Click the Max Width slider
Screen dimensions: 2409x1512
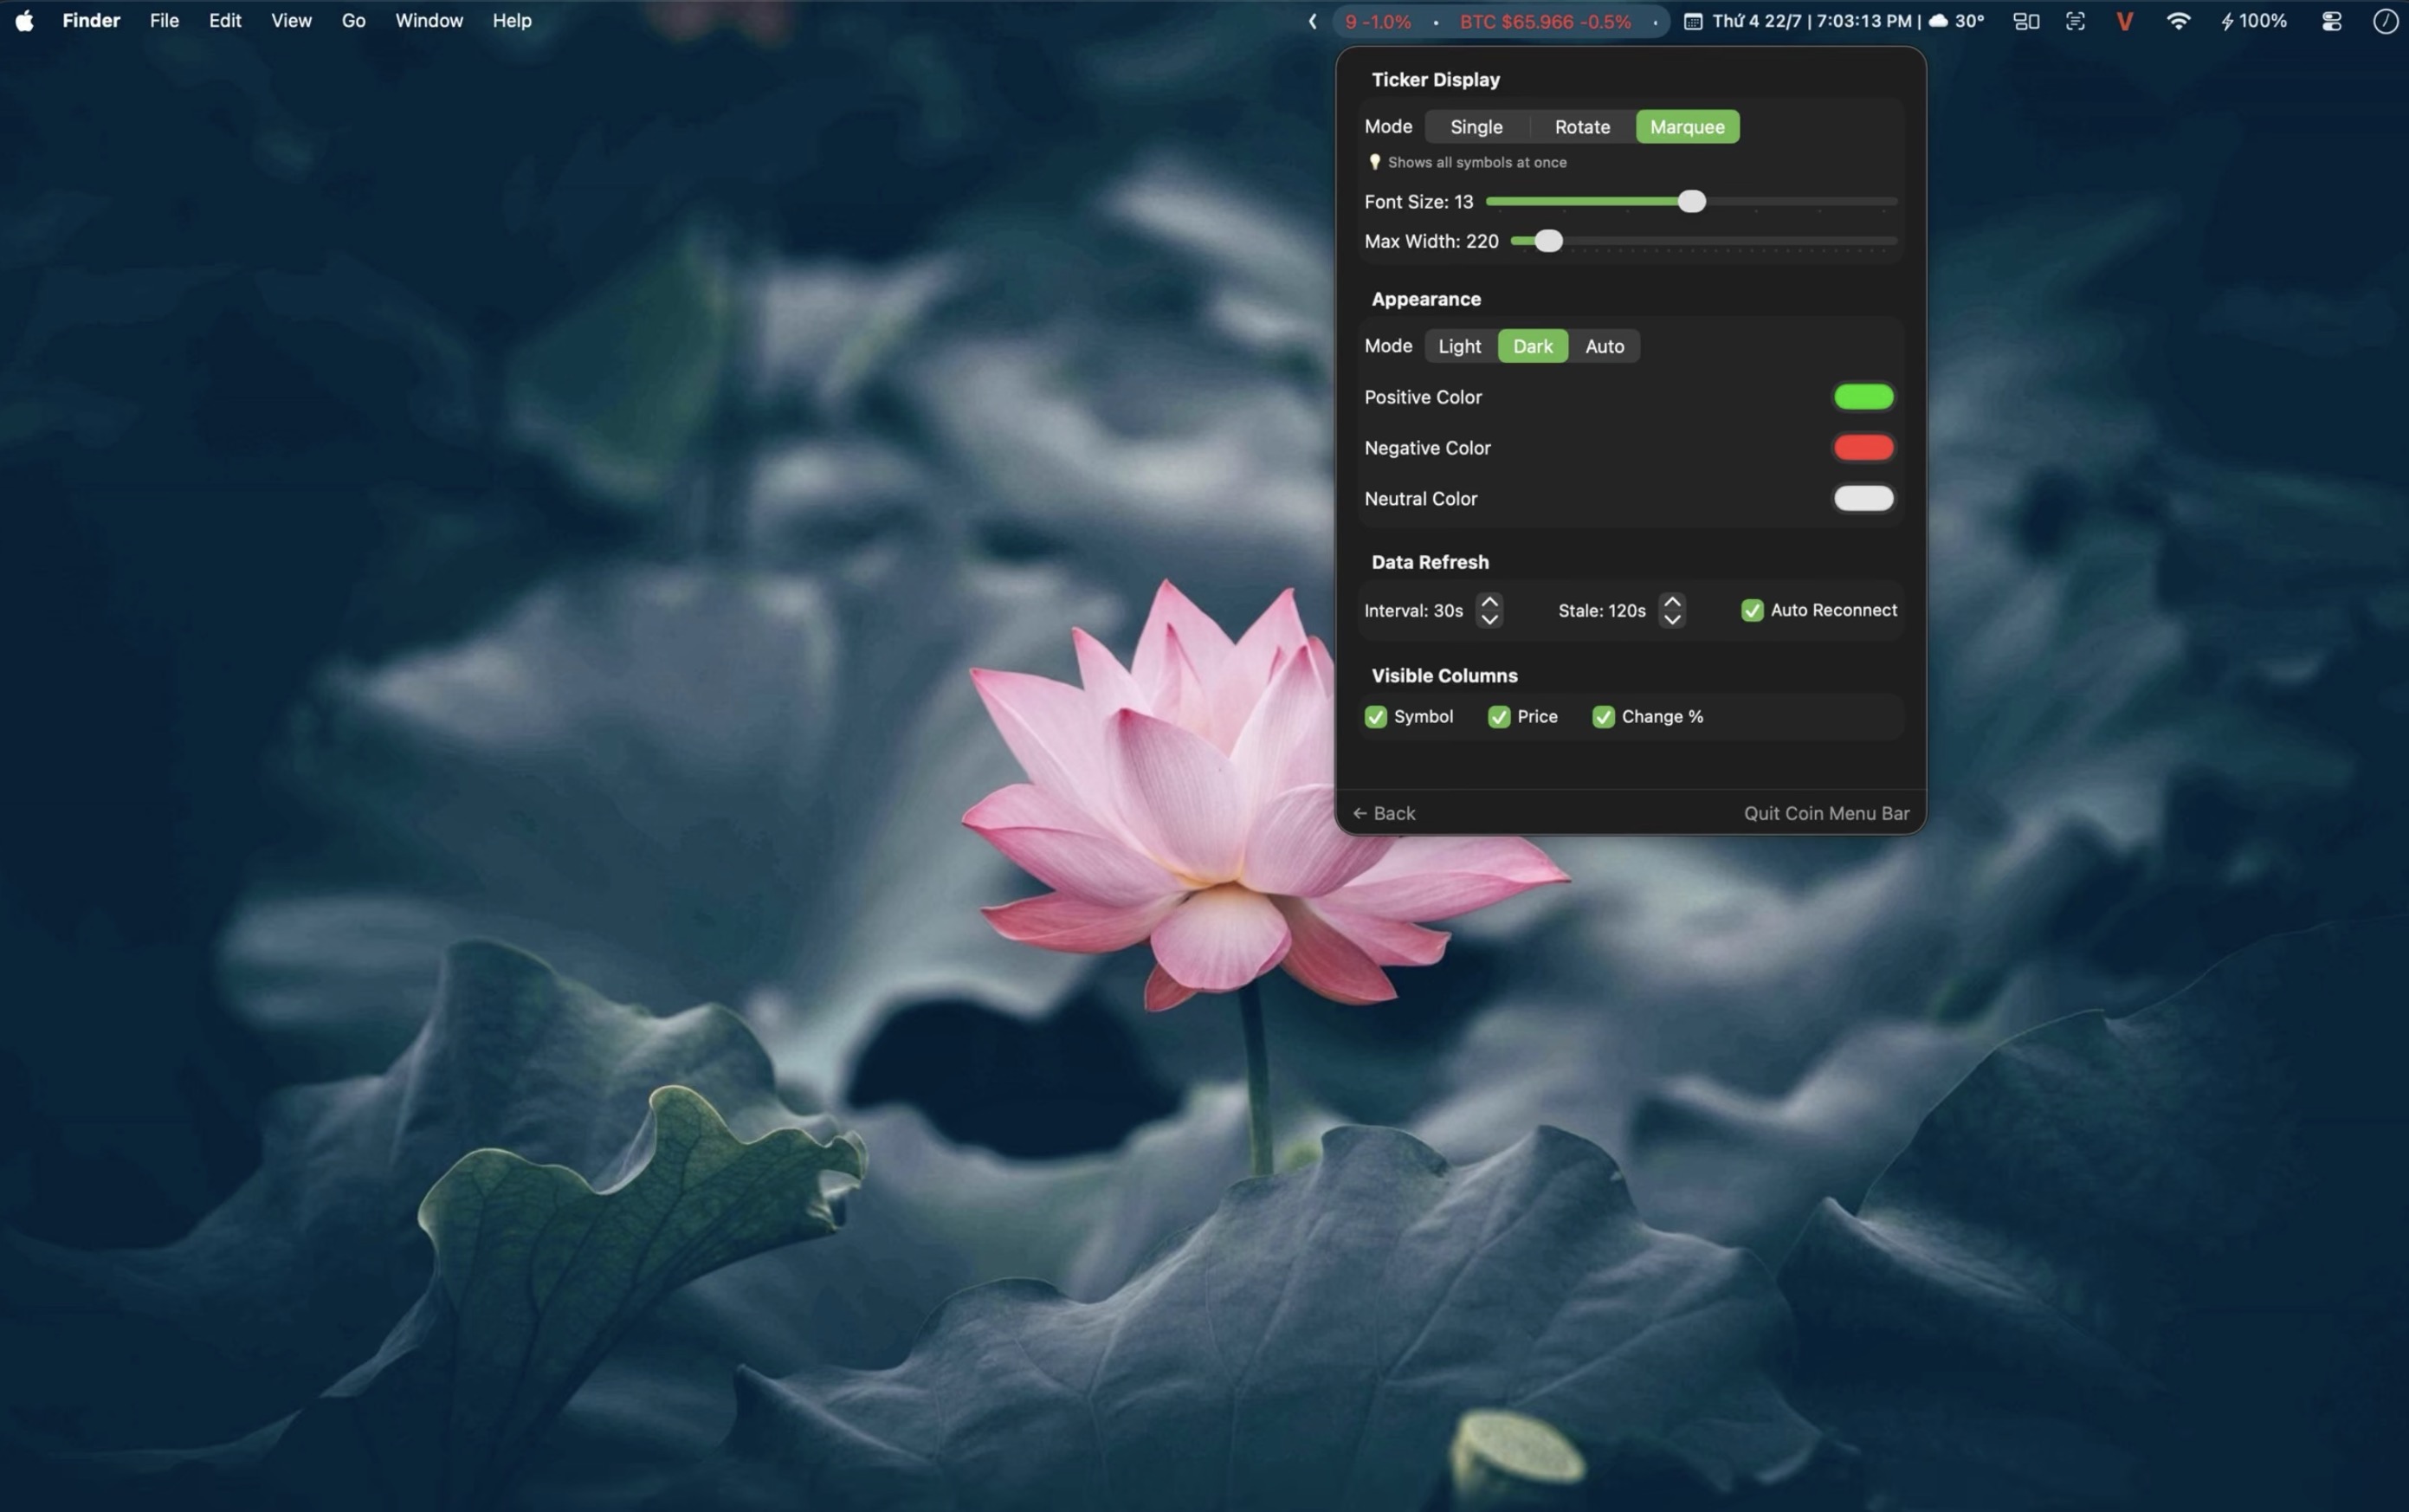tap(1704, 241)
